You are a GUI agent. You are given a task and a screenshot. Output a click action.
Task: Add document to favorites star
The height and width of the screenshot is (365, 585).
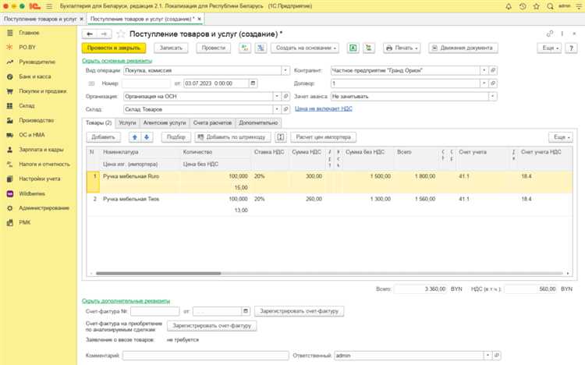pos(120,34)
